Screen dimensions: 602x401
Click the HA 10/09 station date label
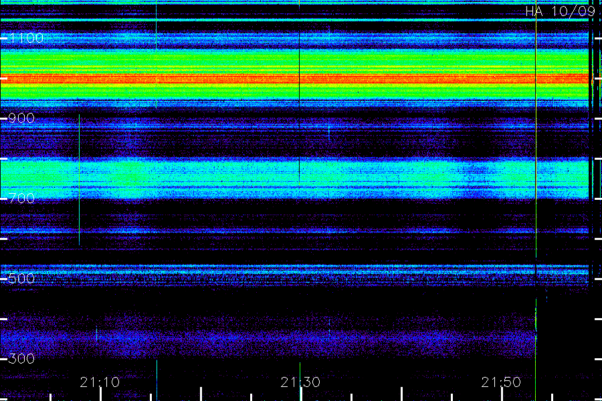pos(560,11)
